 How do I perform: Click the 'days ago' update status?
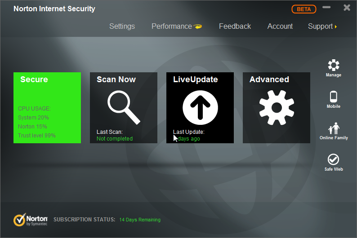tap(188, 139)
